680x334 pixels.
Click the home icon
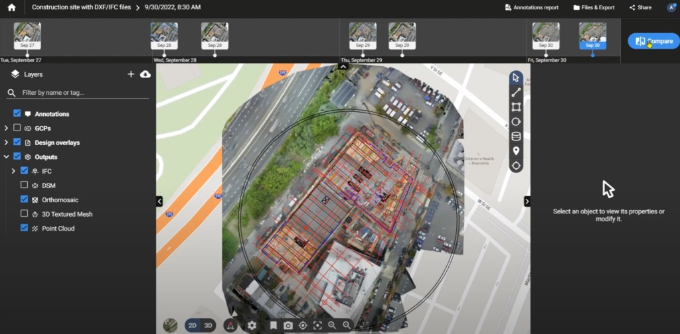point(11,7)
